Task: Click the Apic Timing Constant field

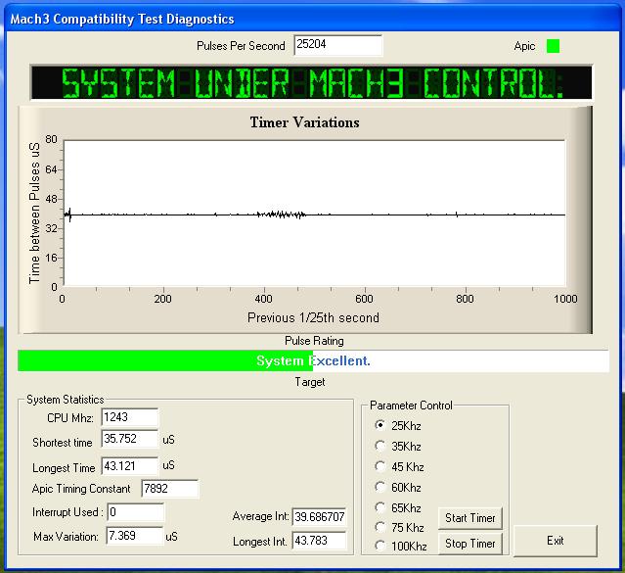Action: point(169,489)
